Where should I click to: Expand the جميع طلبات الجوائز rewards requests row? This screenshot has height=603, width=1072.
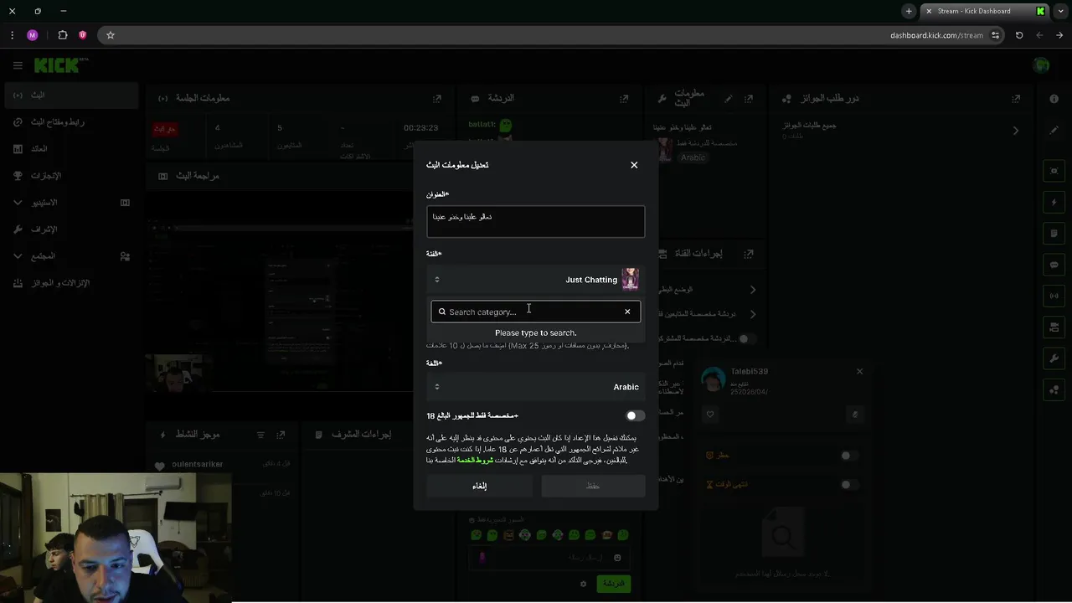coord(1016,131)
